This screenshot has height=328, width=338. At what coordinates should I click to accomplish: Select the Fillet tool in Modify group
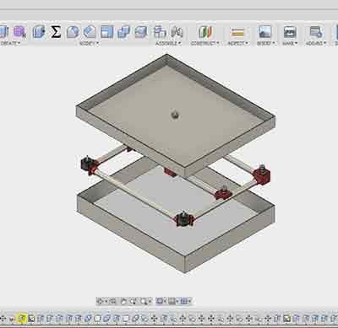coord(73,32)
